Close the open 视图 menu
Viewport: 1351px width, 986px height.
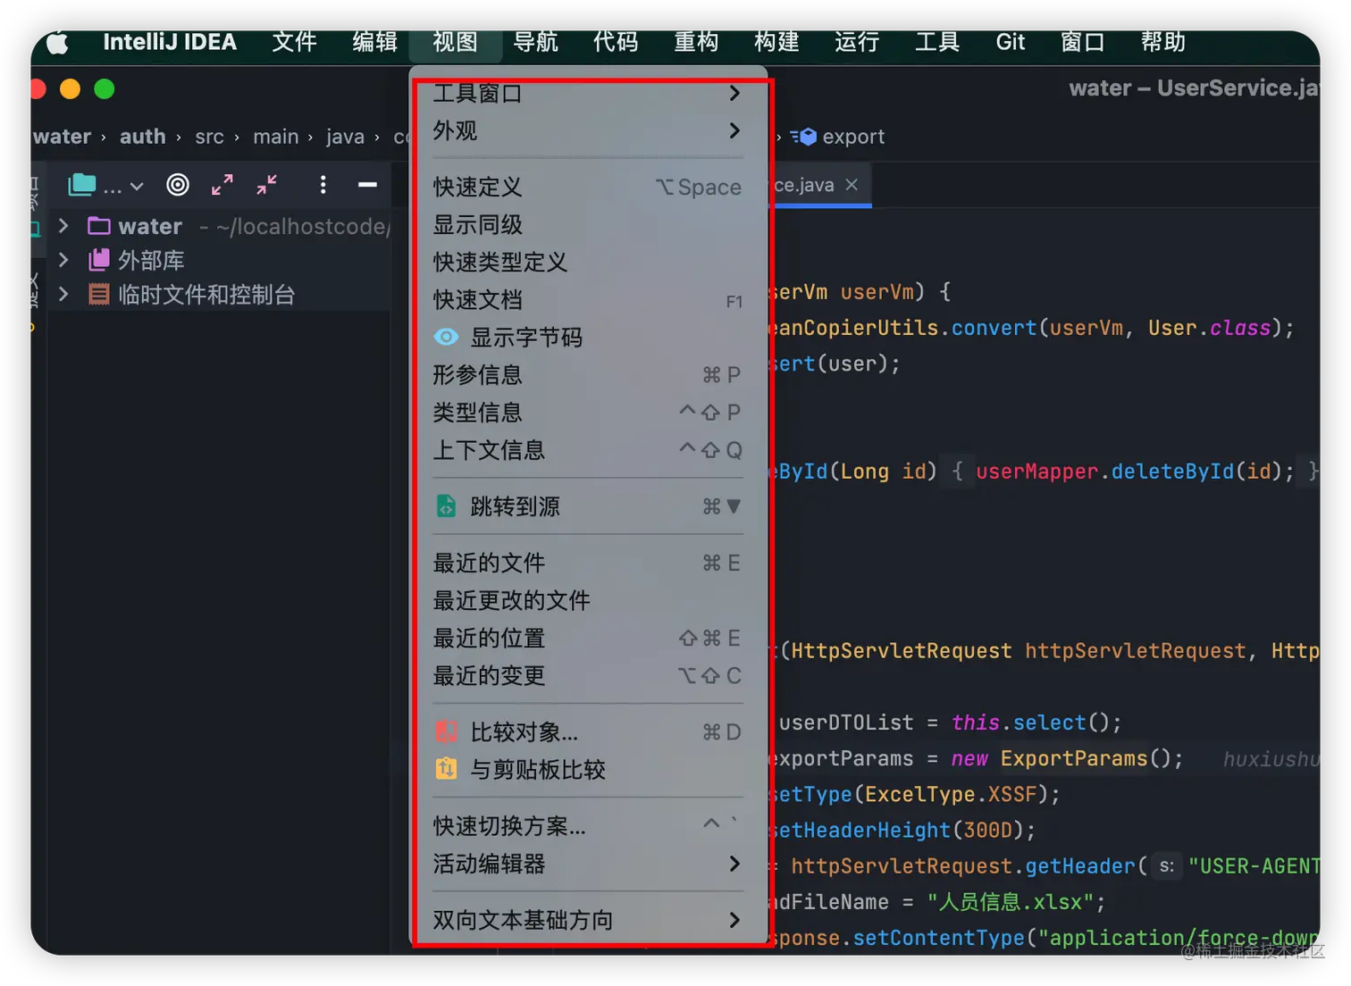456,43
